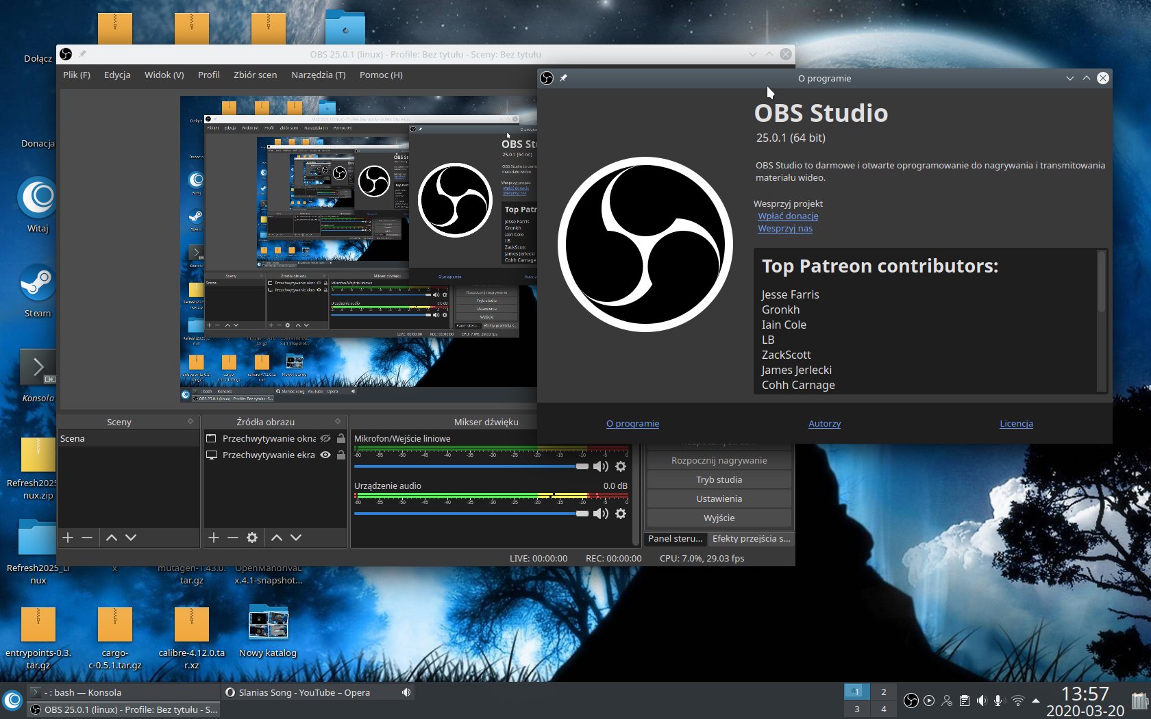The width and height of the screenshot is (1151, 719).
Task: Remove the selected source in Źródła obrazu
Action: pos(233,538)
